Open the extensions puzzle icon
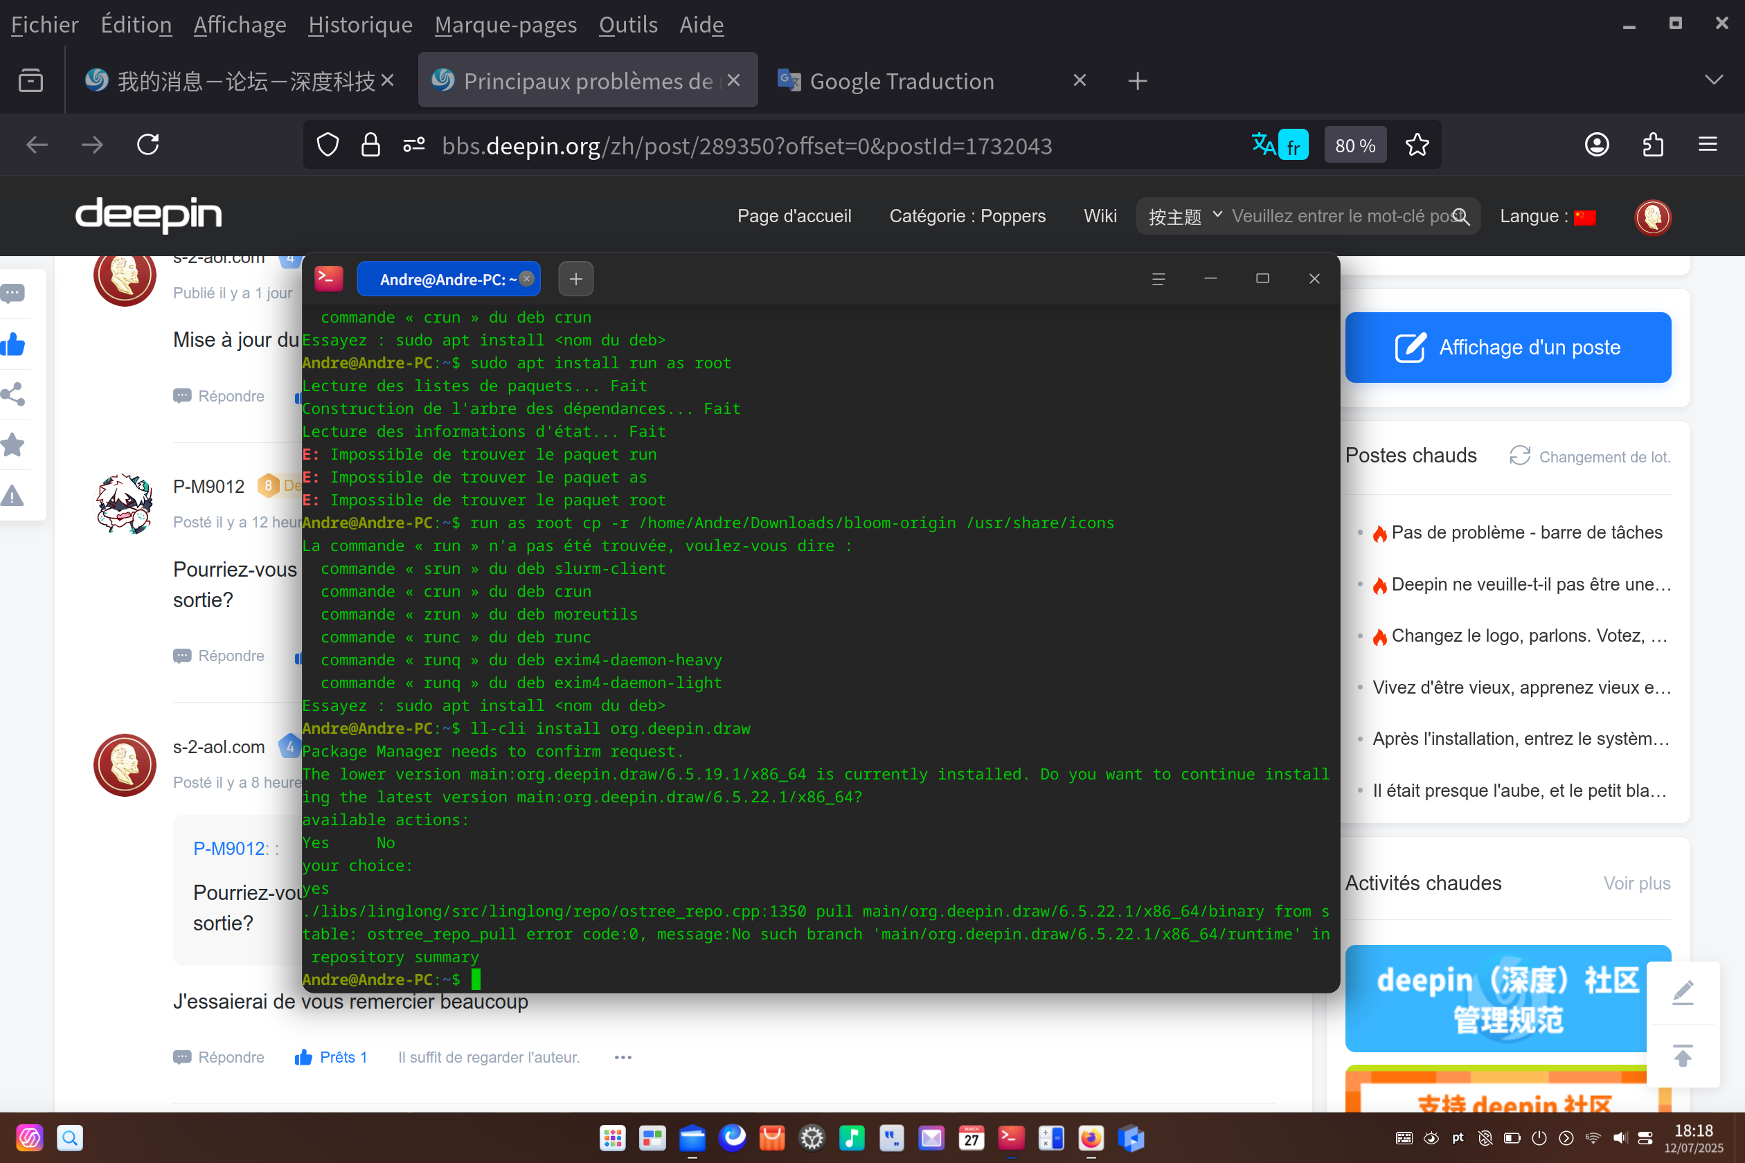Viewport: 1745px width, 1163px height. pos(1652,145)
